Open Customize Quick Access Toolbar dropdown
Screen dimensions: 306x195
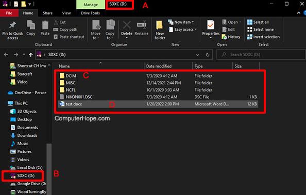(29, 4)
